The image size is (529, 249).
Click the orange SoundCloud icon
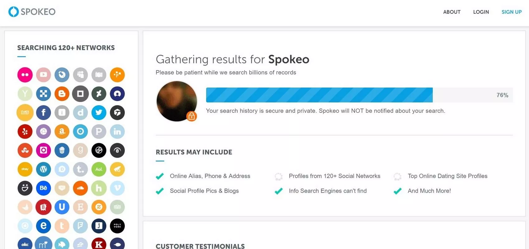pos(80,188)
